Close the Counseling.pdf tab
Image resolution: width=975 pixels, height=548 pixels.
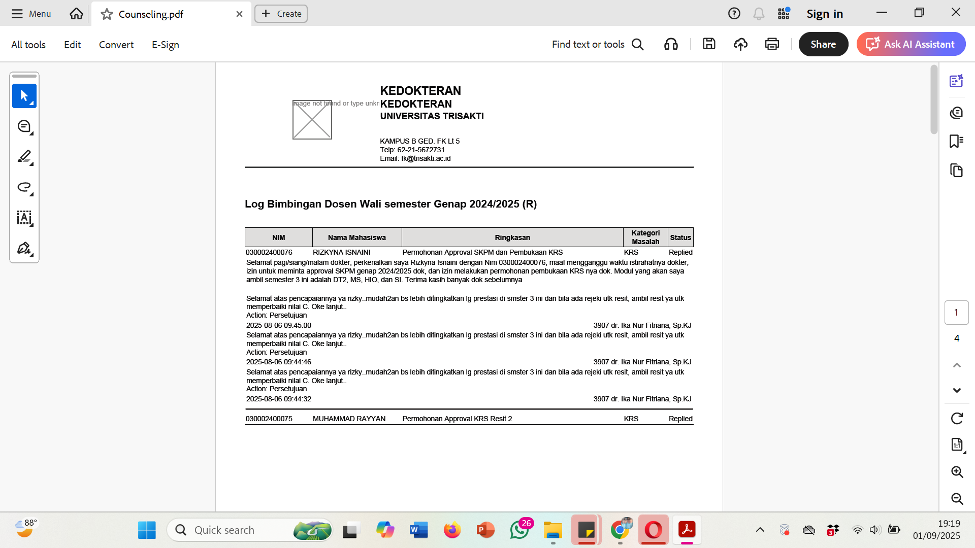coord(239,14)
